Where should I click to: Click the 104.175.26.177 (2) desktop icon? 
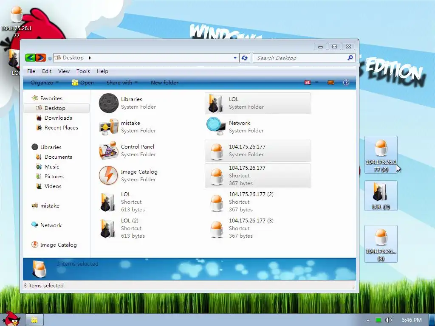(381, 155)
